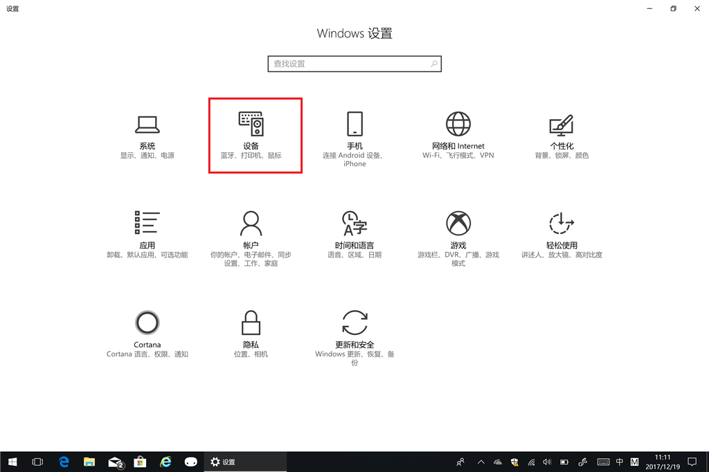The width and height of the screenshot is (709, 472).
Task: Open 时间和语言 (Time & Language) settings
Action: (x=354, y=235)
